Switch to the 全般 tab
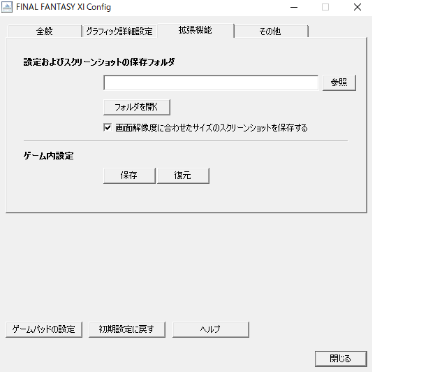The height and width of the screenshot is (372, 442). [x=45, y=31]
